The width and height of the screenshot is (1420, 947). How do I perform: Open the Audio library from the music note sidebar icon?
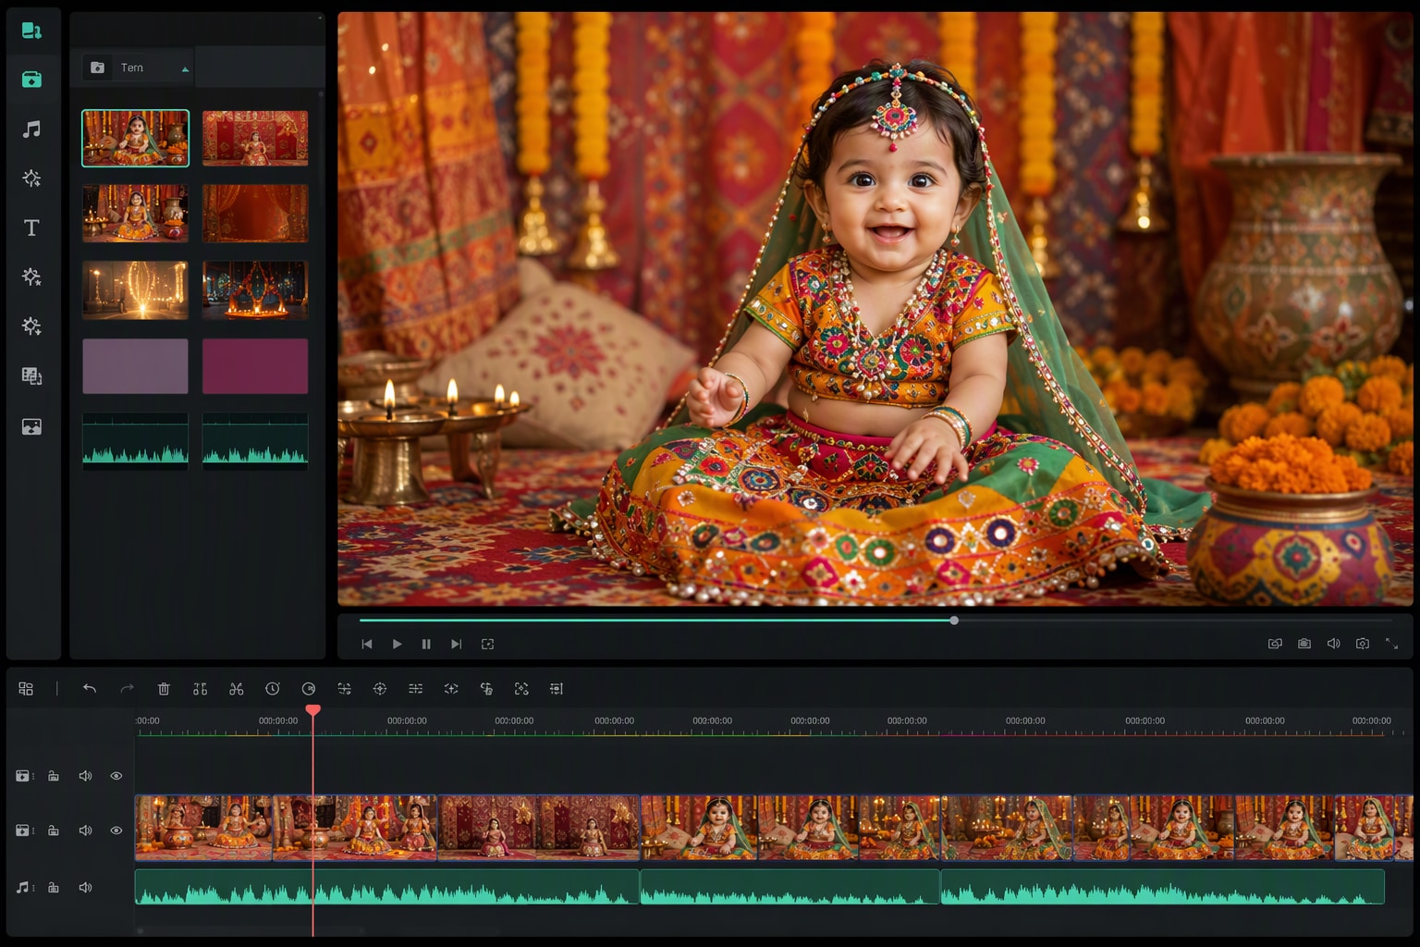coord(31,129)
